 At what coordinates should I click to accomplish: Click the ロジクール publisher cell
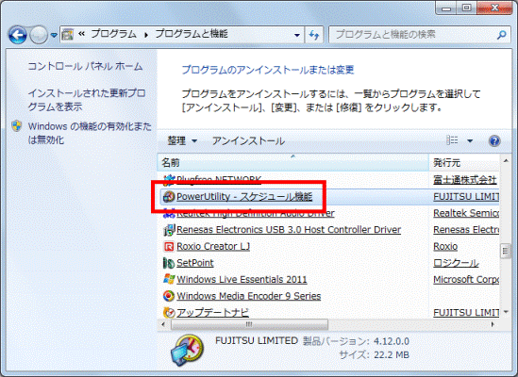point(456,263)
